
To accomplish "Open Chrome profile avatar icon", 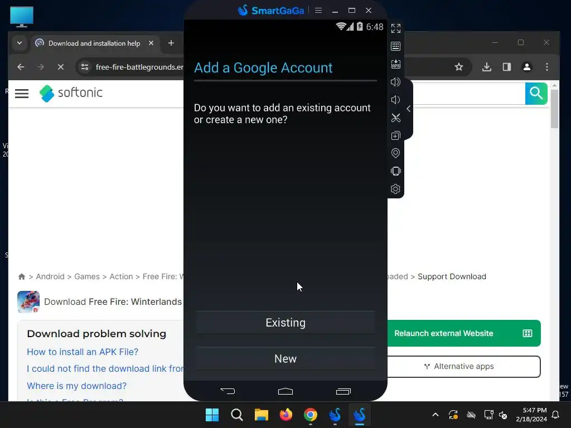I will click(527, 67).
